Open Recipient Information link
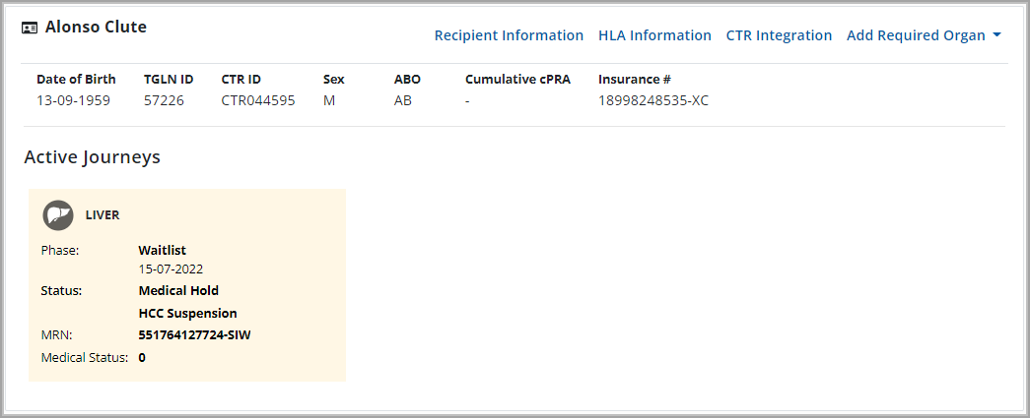The image size is (1030, 418). [509, 35]
